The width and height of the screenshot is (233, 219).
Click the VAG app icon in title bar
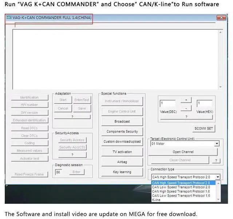pyautogui.click(x=9, y=17)
